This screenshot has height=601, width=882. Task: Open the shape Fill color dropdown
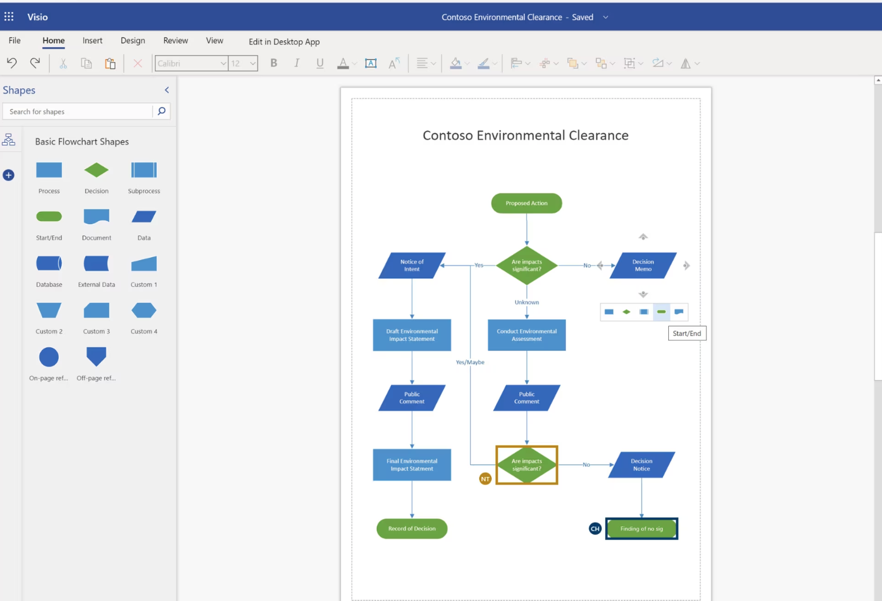tap(458, 63)
